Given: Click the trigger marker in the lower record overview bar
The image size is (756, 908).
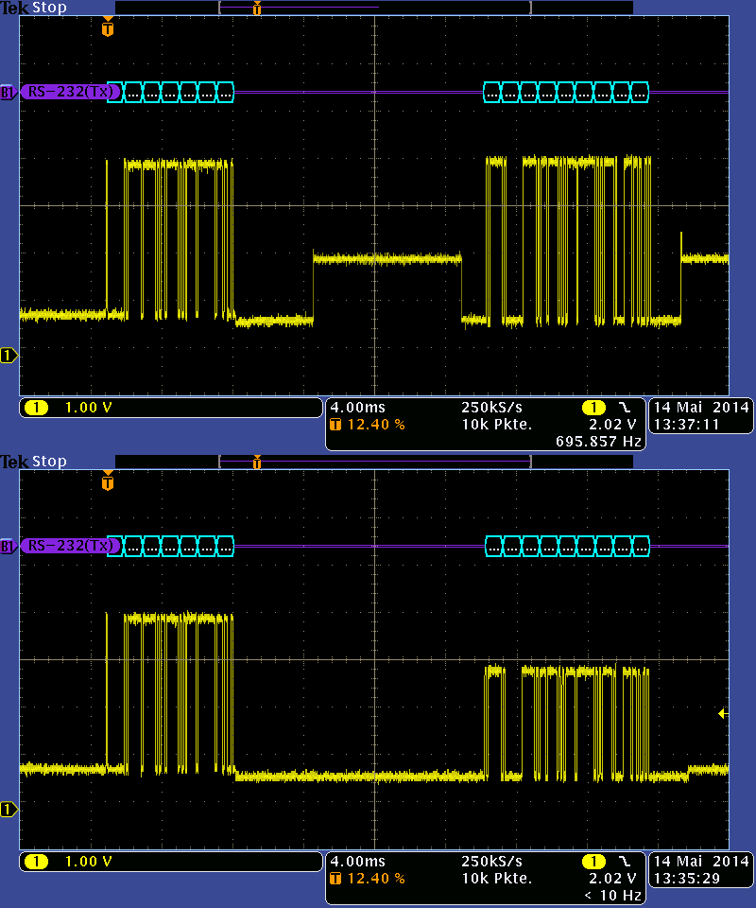Looking at the screenshot, I should click(x=257, y=463).
